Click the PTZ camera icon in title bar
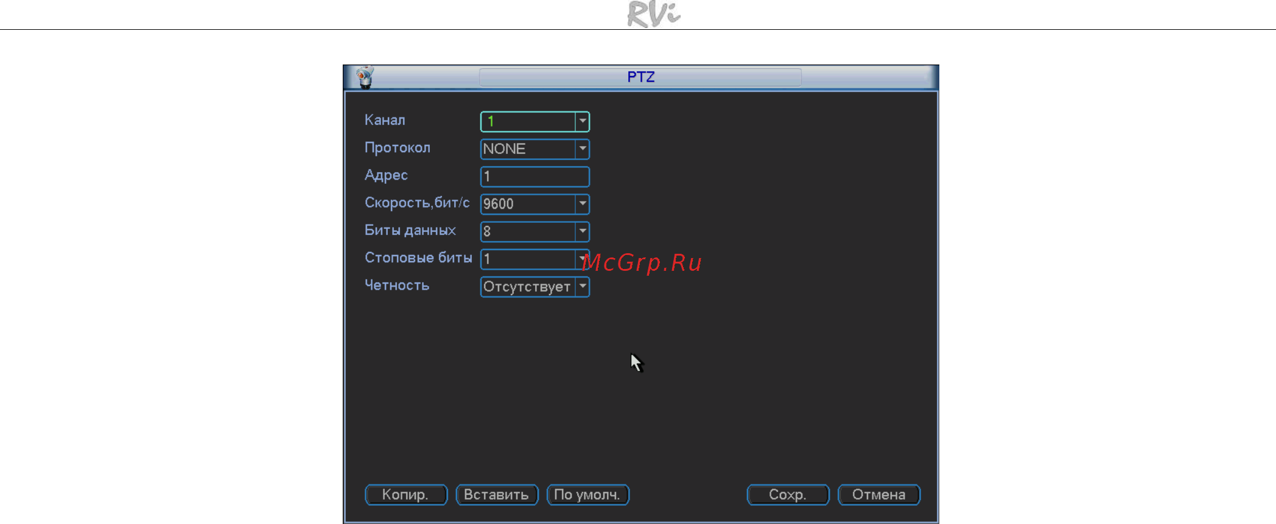This screenshot has width=1276, height=524. coord(365,77)
